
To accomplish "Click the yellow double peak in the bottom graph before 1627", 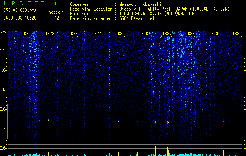I will [x=155, y=151].
